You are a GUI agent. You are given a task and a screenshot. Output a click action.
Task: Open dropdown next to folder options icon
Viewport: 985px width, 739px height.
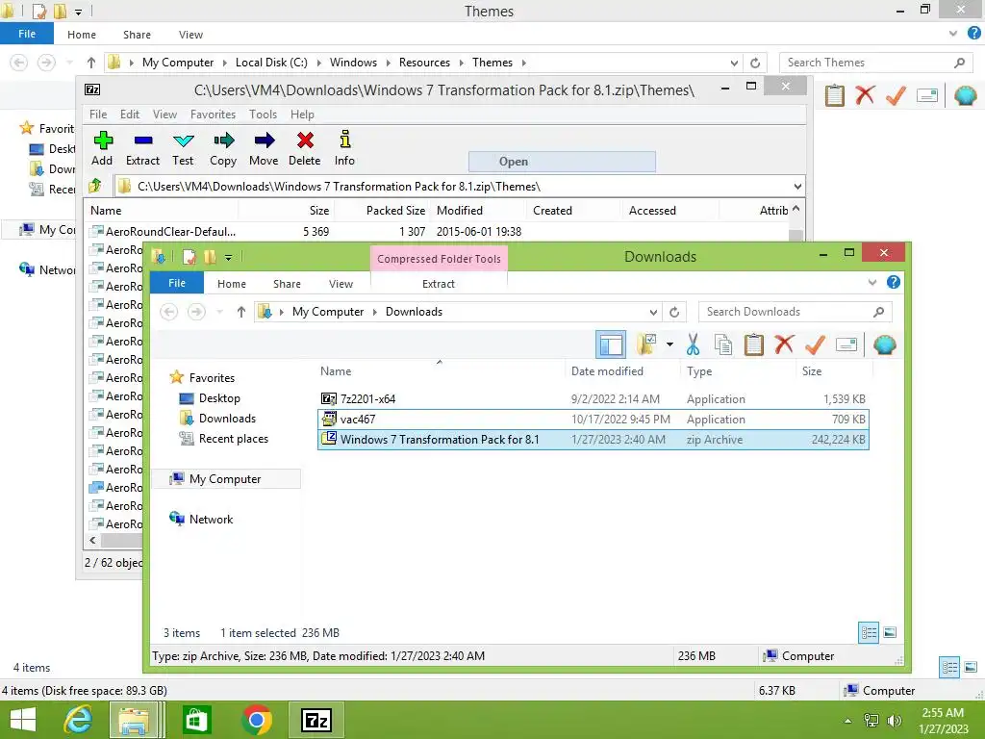[x=669, y=344]
